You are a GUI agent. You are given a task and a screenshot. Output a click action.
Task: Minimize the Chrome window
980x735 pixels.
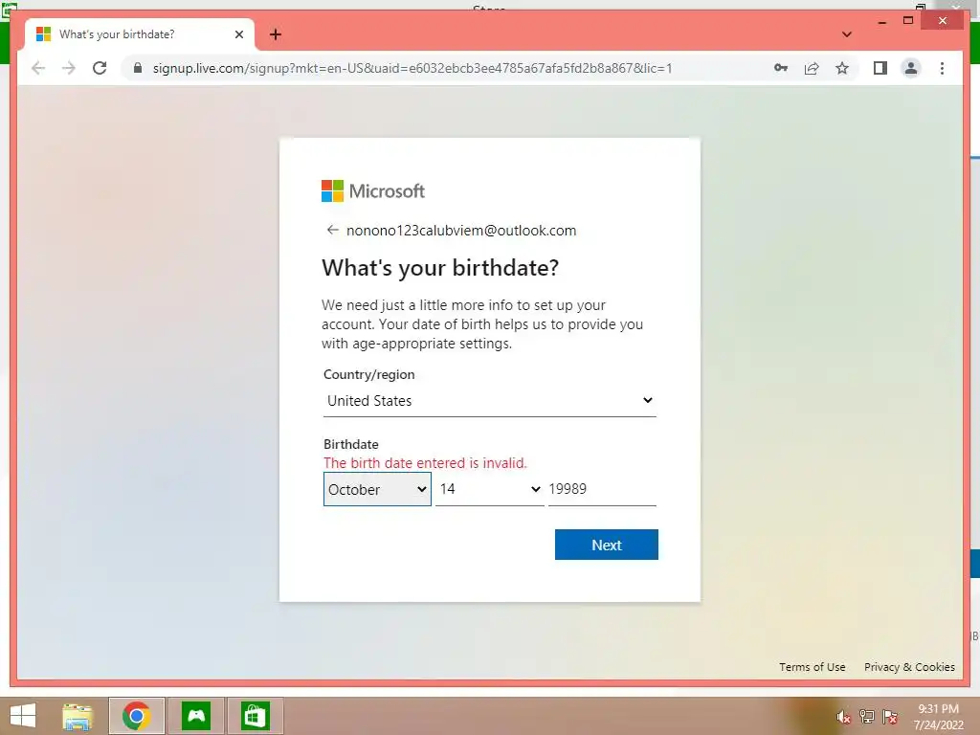pos(881,21)
